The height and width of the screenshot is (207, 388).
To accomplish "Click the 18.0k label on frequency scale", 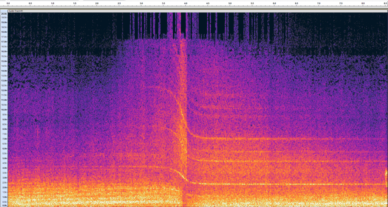I will [x=4, y=32].
